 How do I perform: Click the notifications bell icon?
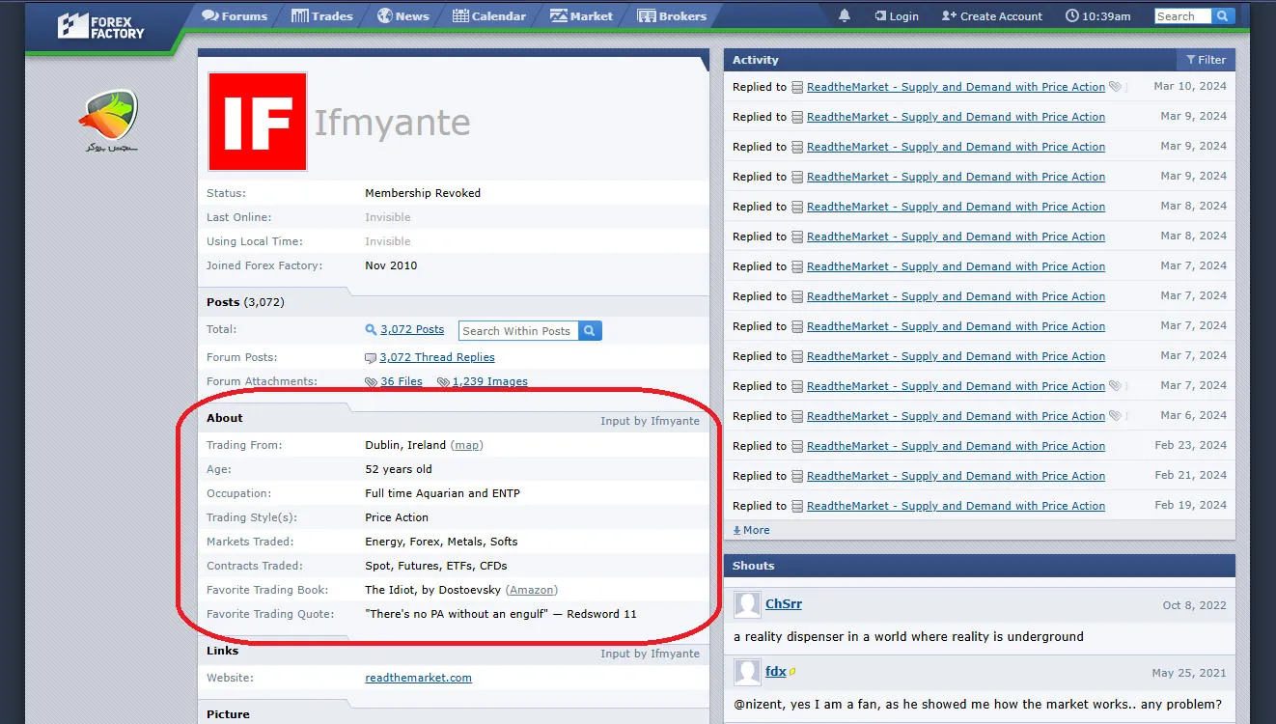point(845,16)
